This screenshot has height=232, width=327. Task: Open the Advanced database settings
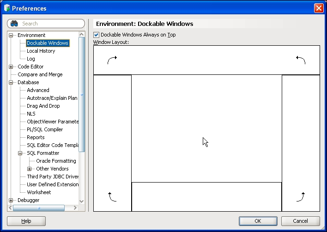[38, 90]
